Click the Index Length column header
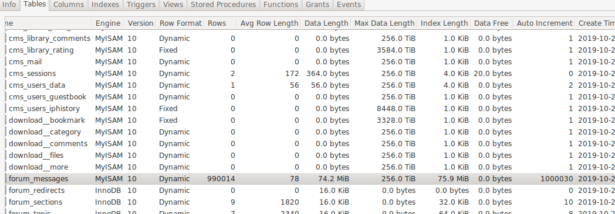The image size is (615, 214). [x=444, y=23]
